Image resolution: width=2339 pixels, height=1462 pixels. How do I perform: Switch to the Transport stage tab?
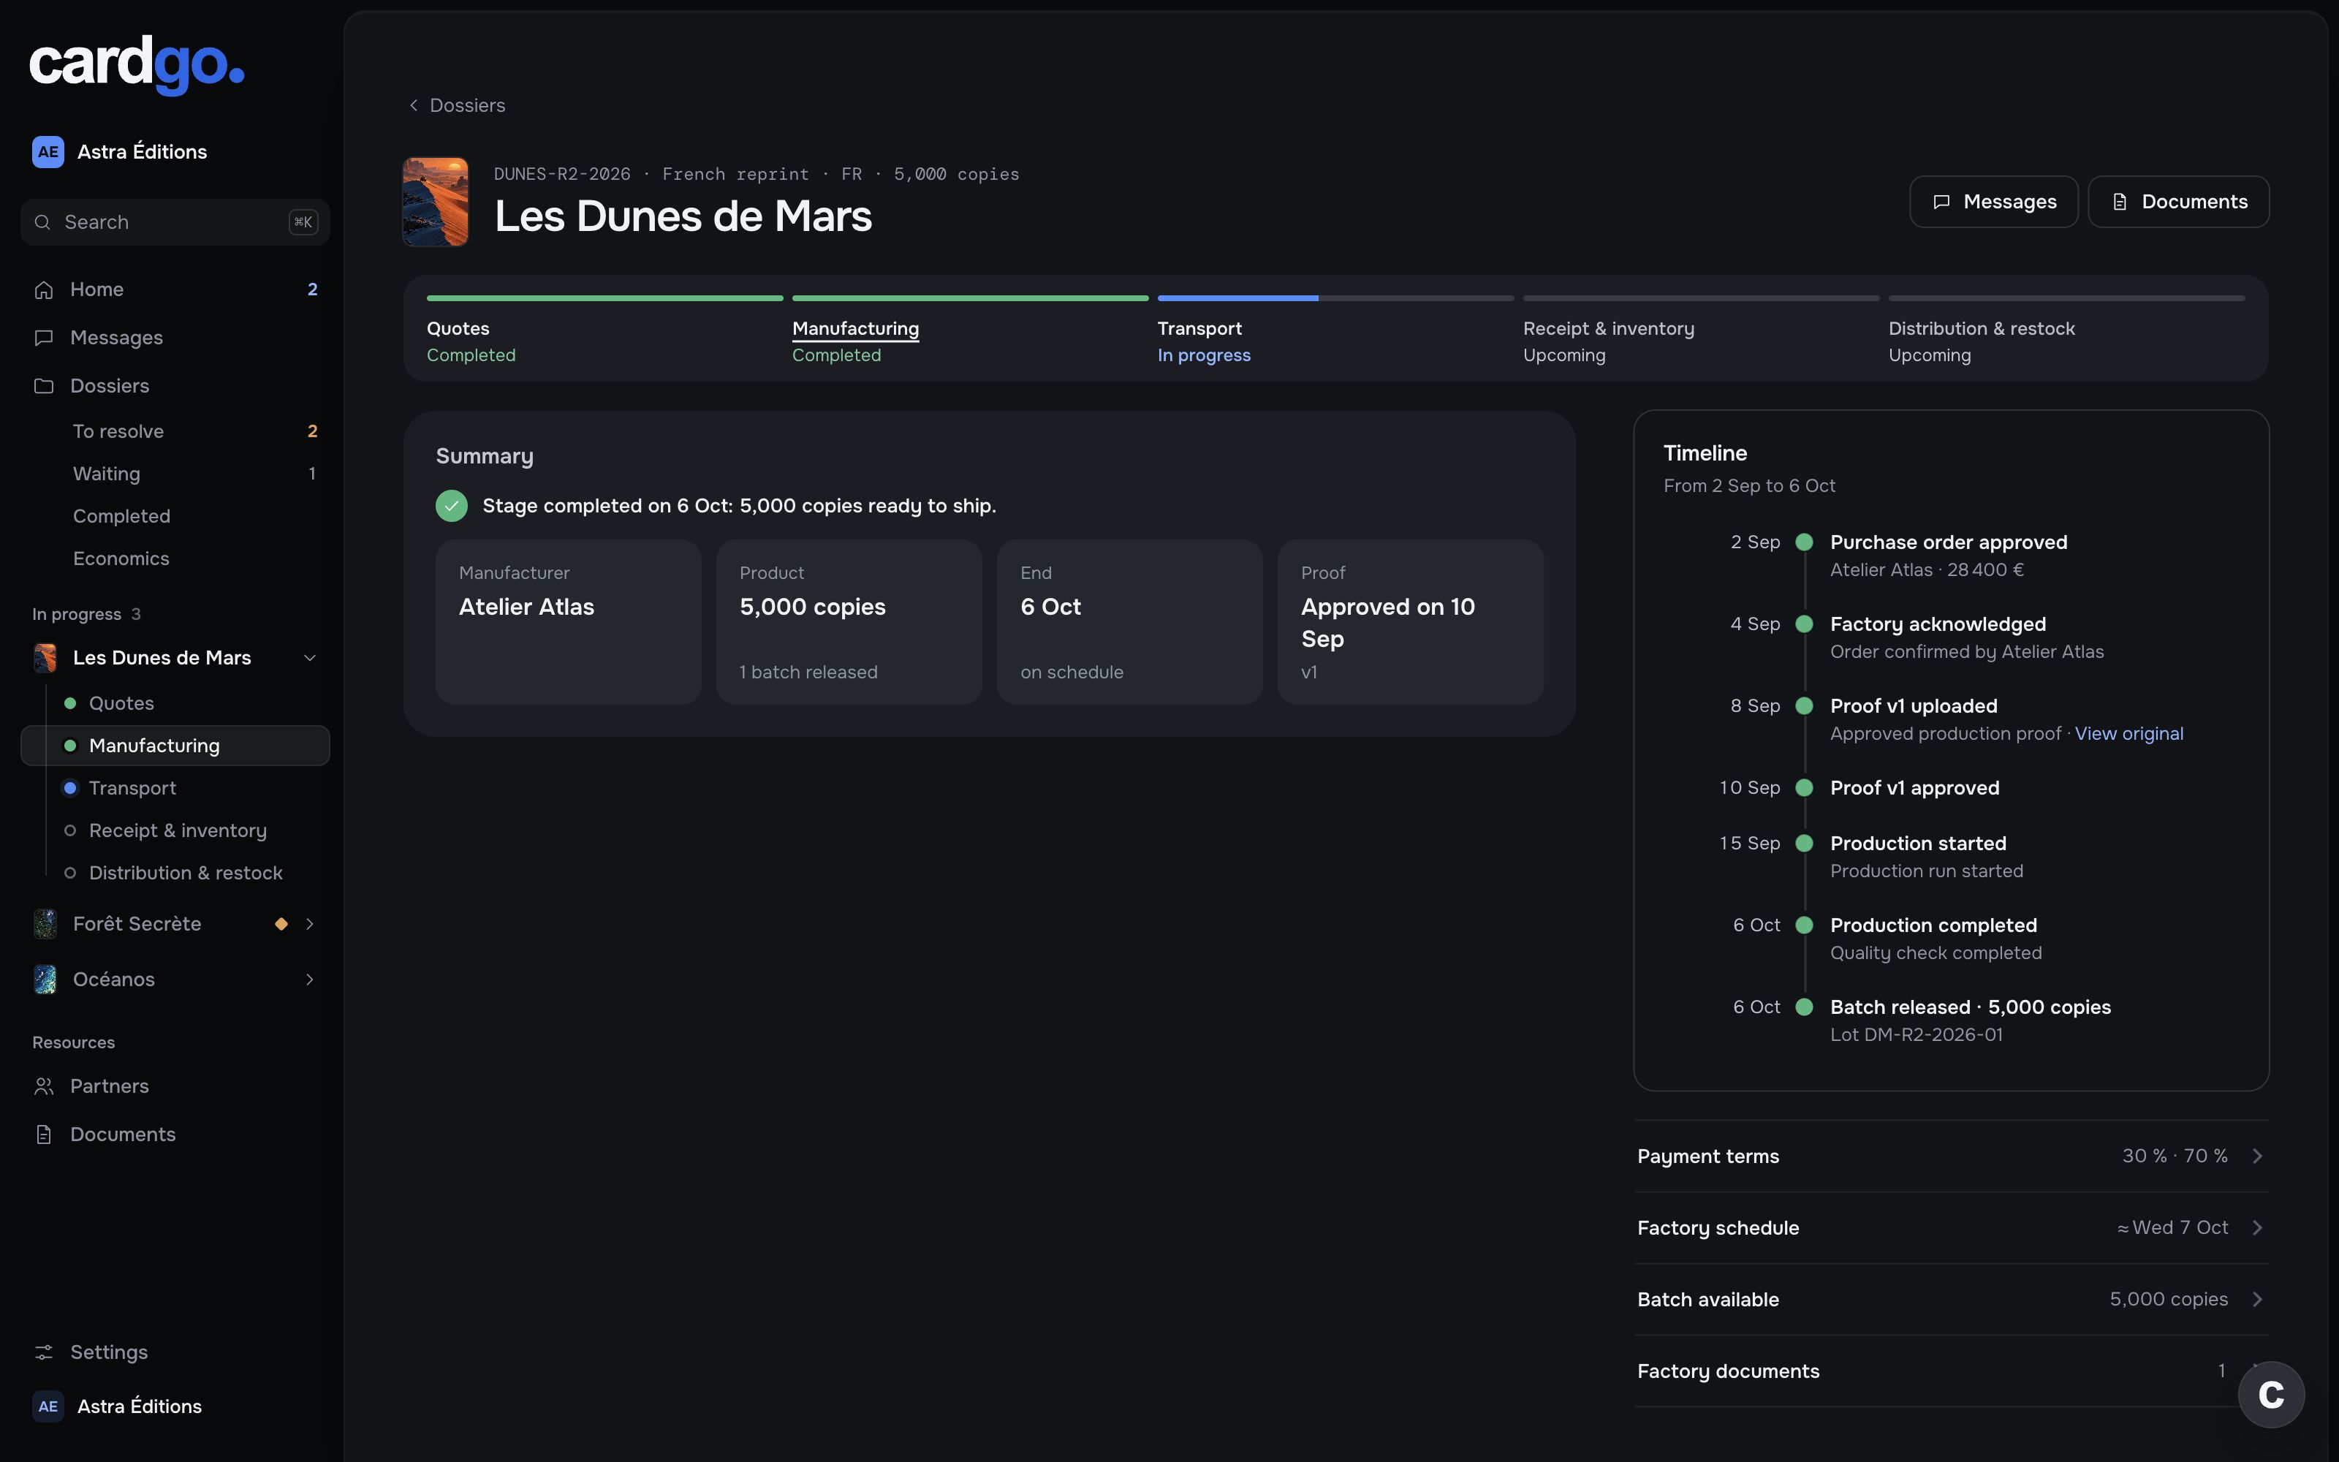(1335, 330)
